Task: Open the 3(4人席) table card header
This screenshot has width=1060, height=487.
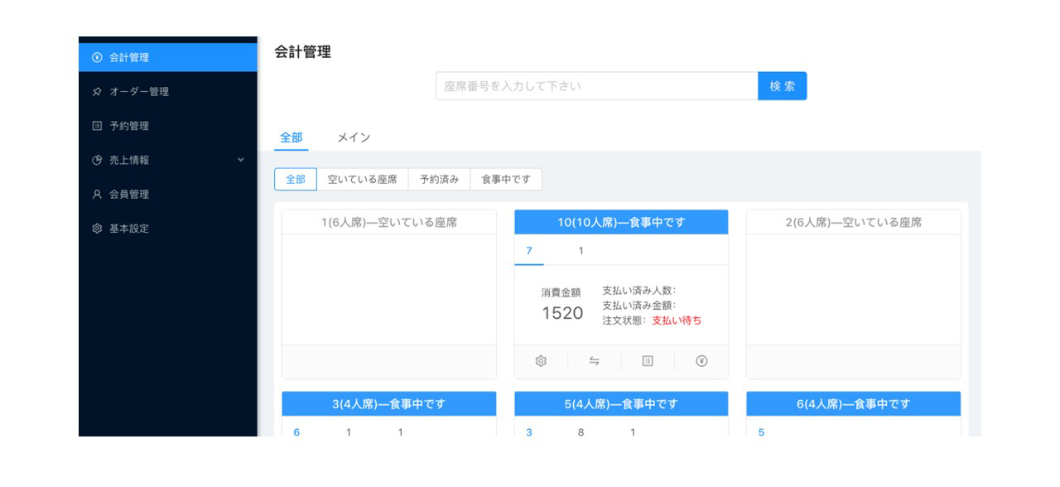Action: tap(389, 404)
